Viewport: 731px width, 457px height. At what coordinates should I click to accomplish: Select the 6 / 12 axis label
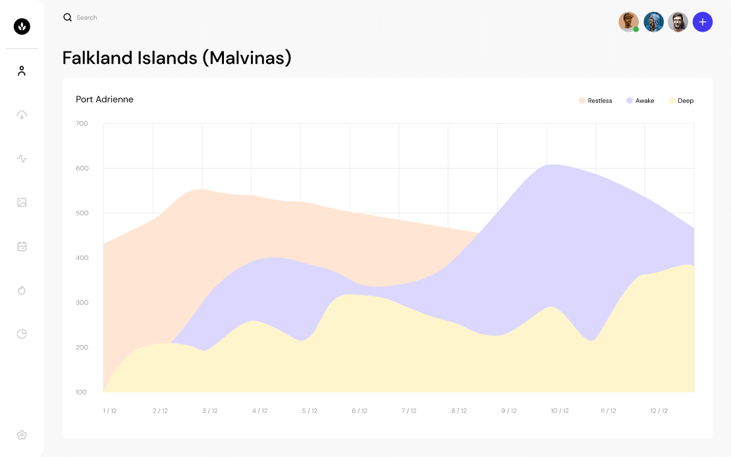[x=360, y=411]
